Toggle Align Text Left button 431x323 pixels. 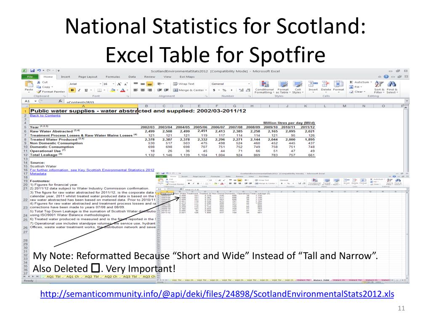136,90
